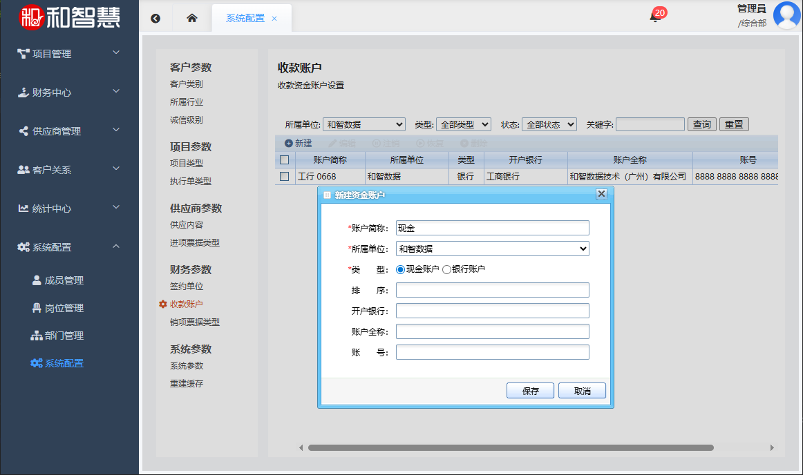Open 项目类型 settings

coord(187,163)
